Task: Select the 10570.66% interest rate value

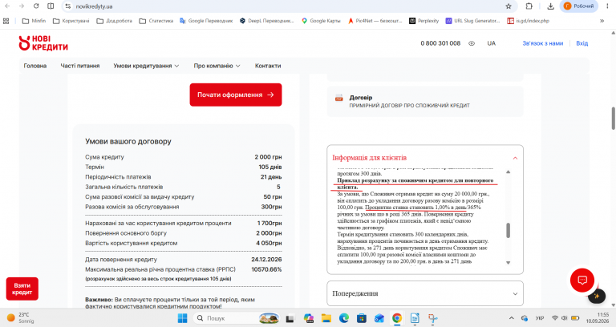Action: click(266, 269)
